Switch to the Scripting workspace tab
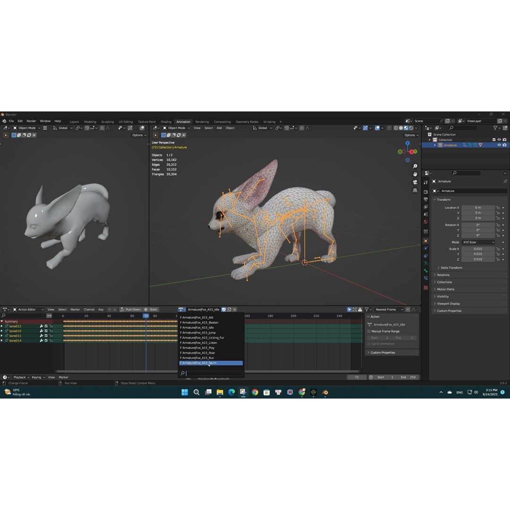 [x=269, y=122]
